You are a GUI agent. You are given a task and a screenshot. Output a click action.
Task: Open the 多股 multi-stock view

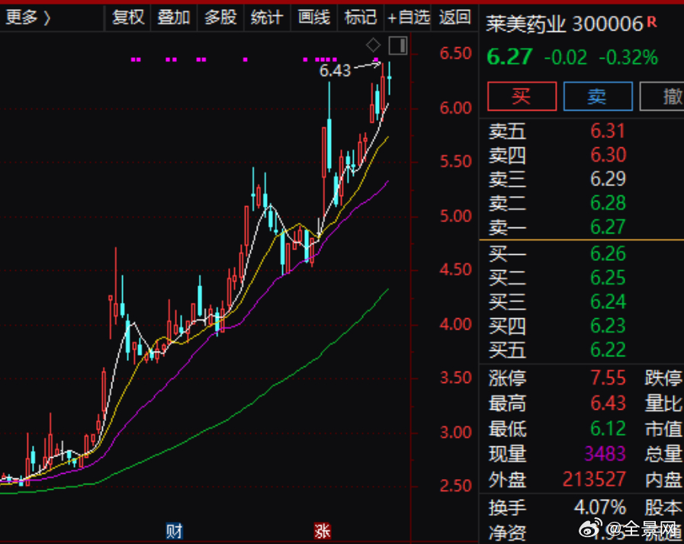(x=220, y=18)
